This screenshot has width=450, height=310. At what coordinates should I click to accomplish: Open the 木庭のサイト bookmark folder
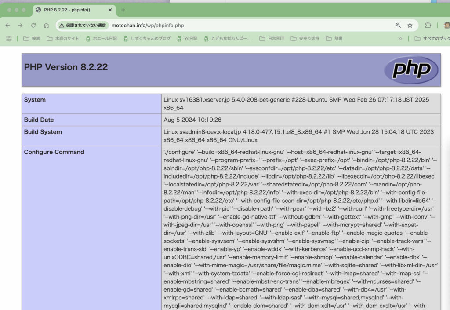coord(62,38)
